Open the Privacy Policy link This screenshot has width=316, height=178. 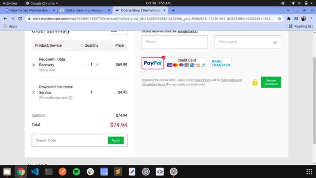202,80
